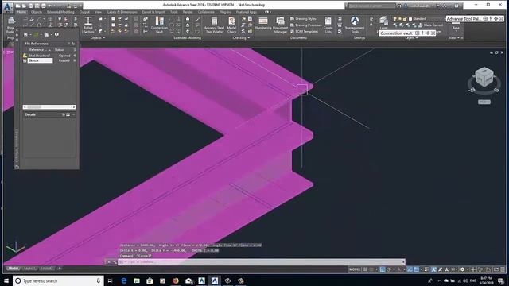Open the Extended Modeling ribbon tab
Viewport: 509px width, 286px height.
click(60, 12)
